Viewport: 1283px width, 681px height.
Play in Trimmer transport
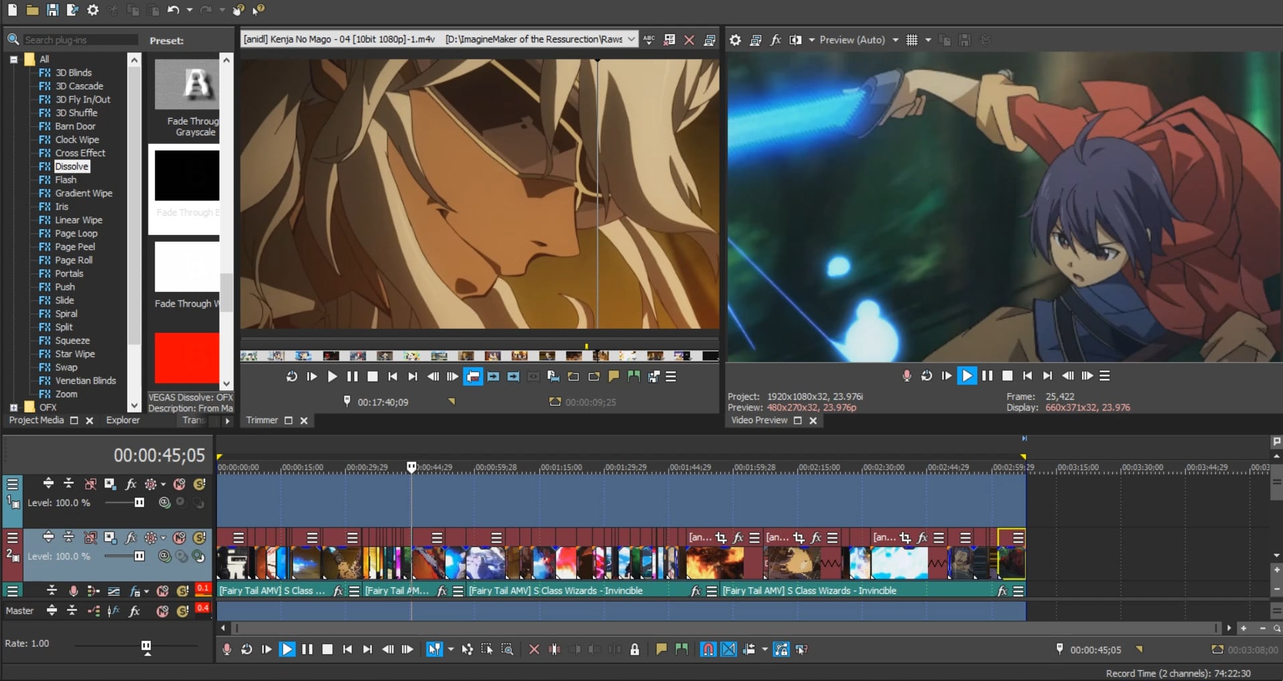click(x=332, y=376)
